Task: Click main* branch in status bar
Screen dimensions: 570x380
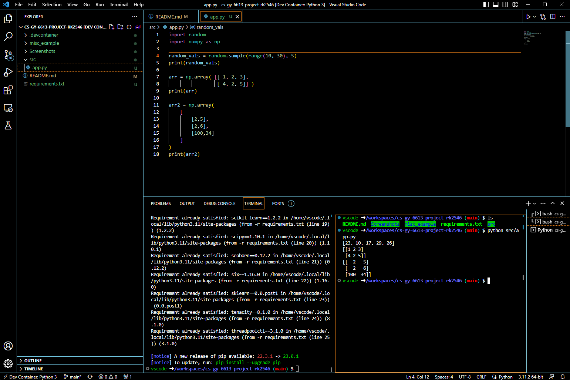Action: (72, 377)
